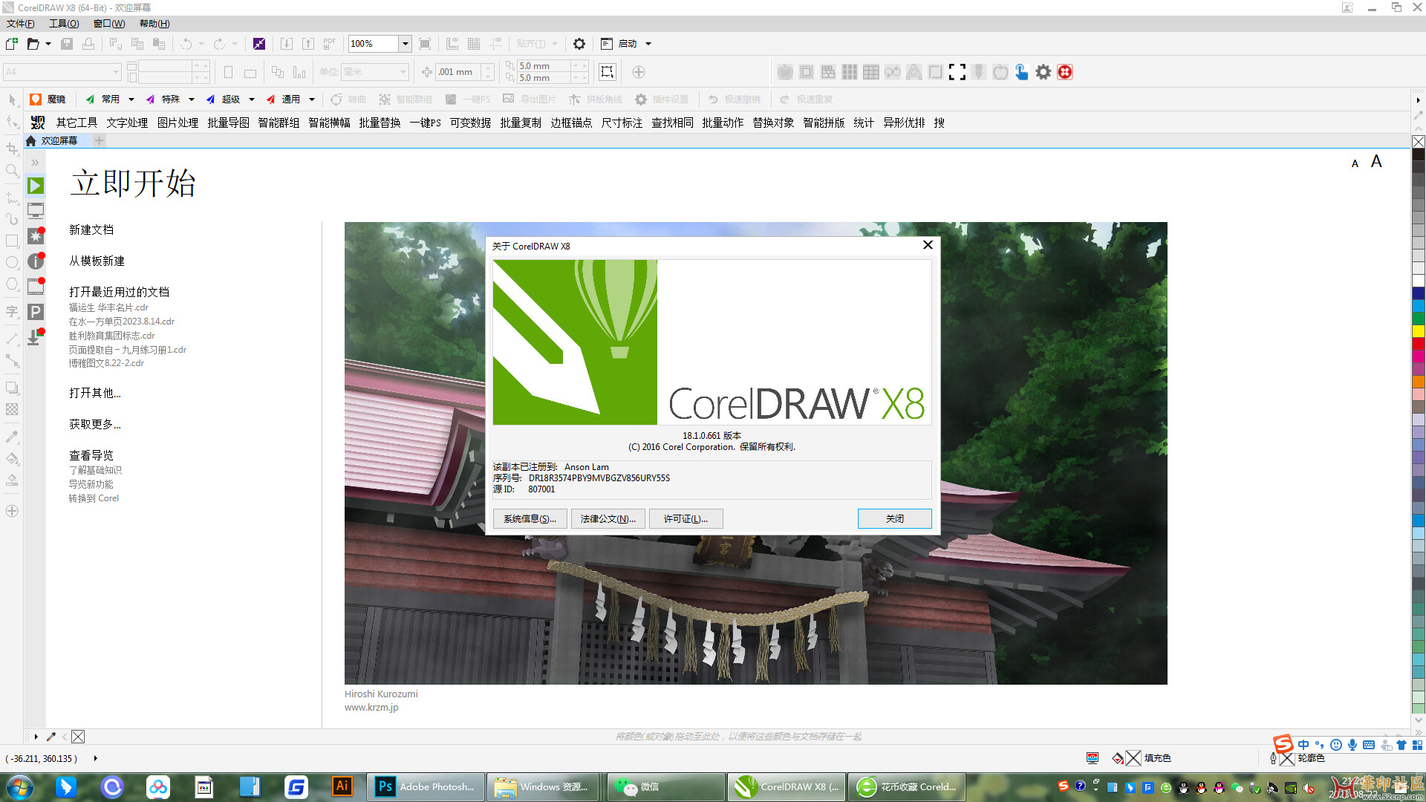Open the Get Started play icon

click(x=36, y=186)
